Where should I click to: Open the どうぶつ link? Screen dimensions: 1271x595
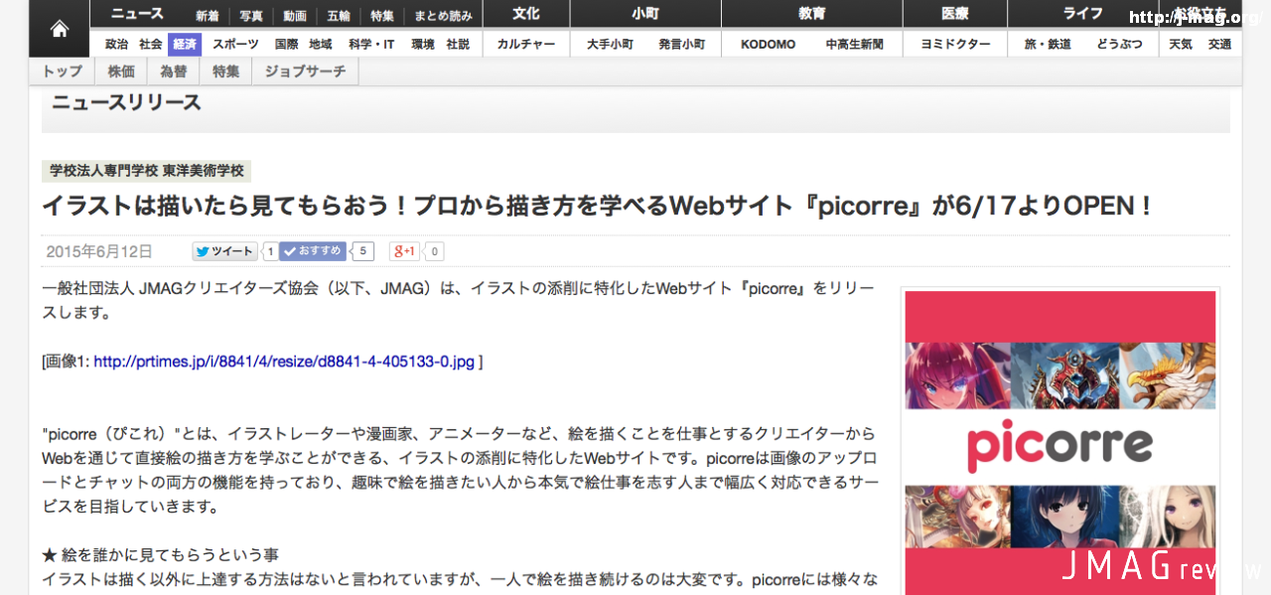pyautogui.click(x=1119, y=44)
